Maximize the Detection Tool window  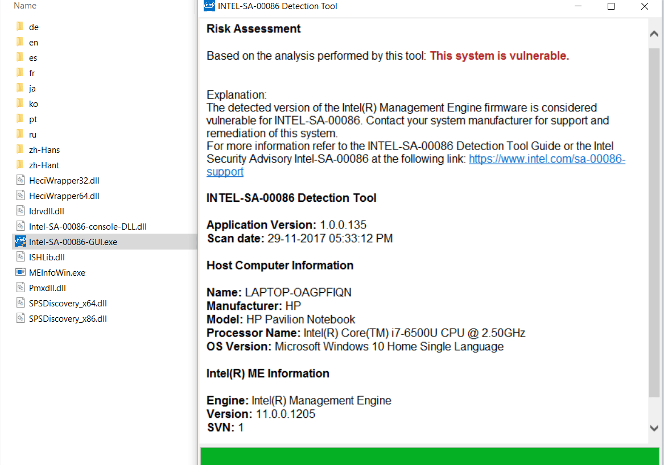tap(611, 6)
